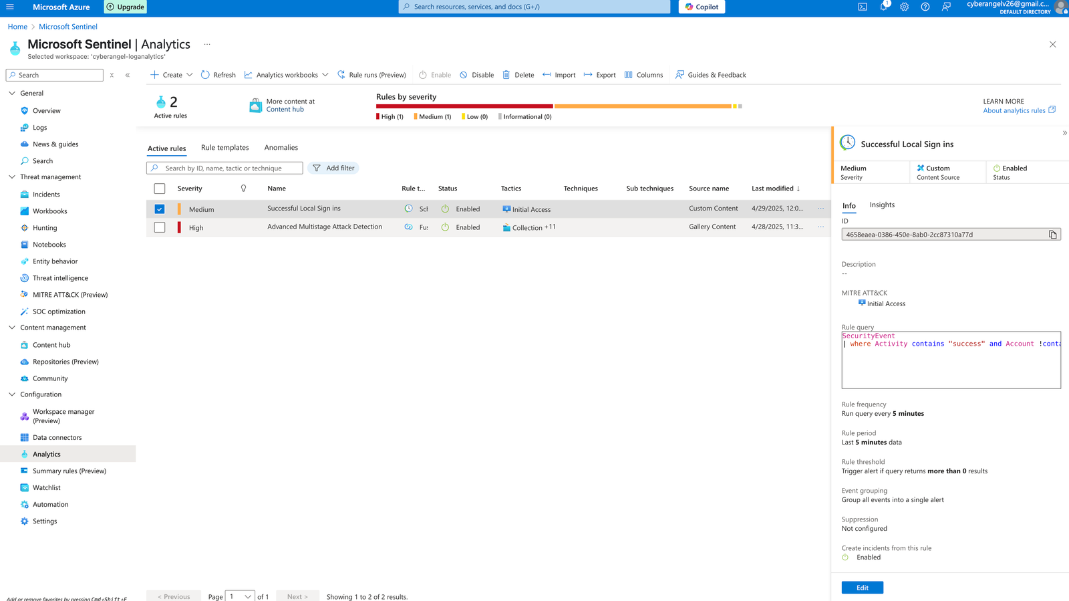Open the Create dropdown
The height and width of the screenshot is (601, 1069).
pos(171,75)
